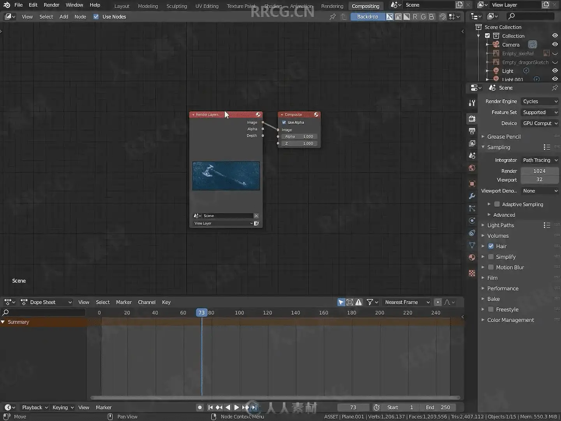
Task: Open the Scene properties tab
Action: pos(472,156)
